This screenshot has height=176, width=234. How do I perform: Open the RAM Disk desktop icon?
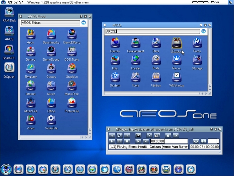(x=9, y=12)
